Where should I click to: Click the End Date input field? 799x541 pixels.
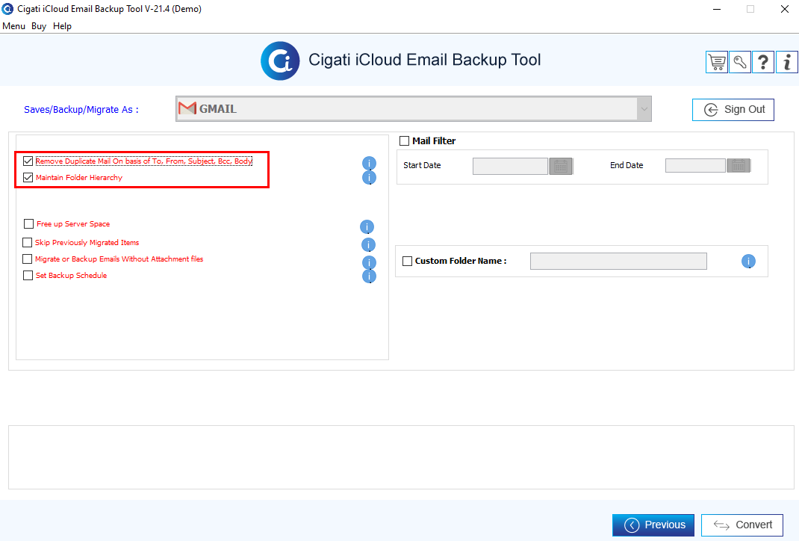click(695, 165)
